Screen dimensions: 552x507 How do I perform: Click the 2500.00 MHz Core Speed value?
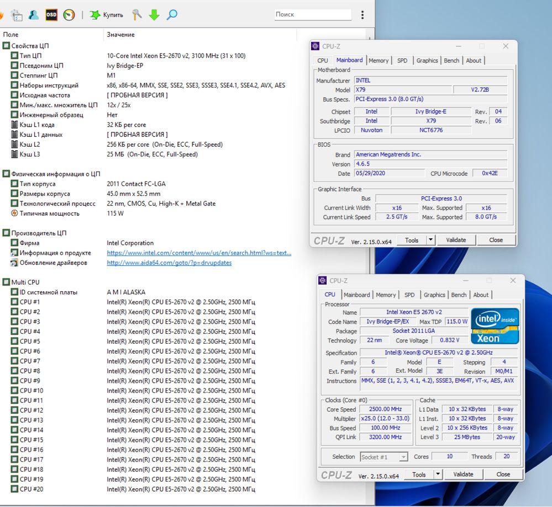[x=386, y=409]
